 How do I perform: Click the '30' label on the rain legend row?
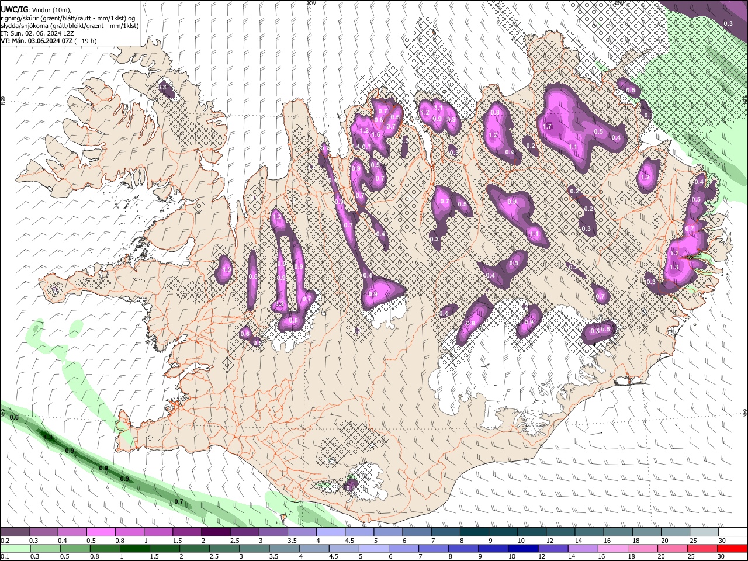click(720, 556)
